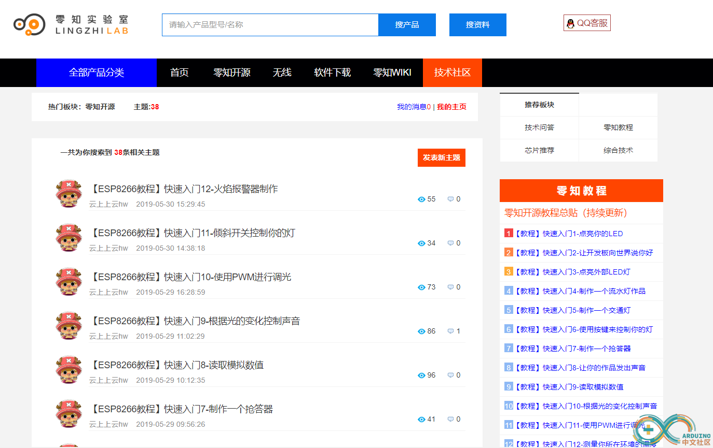This screenshot has height=448, width=713.
Task: Click the Lingzhi Lab logo
Action: click(x=71, y=25)
